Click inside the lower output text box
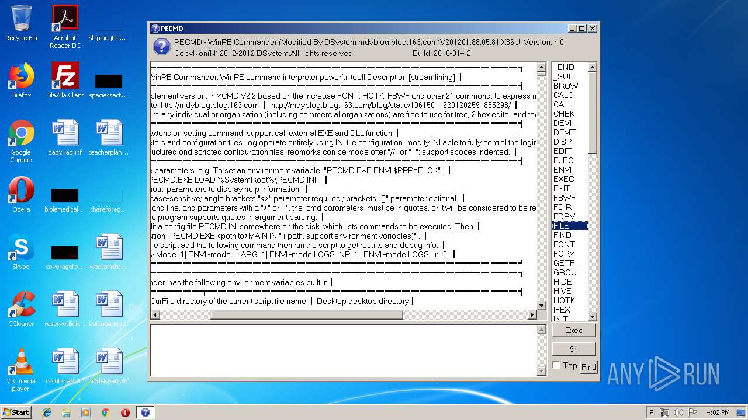748x420 pixels. coord(344,350)
